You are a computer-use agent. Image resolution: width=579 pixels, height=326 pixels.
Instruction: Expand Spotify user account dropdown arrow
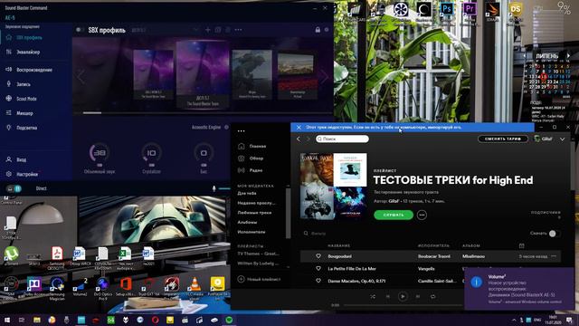pos(562,139)
